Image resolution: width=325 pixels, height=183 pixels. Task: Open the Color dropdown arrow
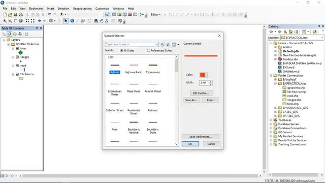(x=207, y=75)
